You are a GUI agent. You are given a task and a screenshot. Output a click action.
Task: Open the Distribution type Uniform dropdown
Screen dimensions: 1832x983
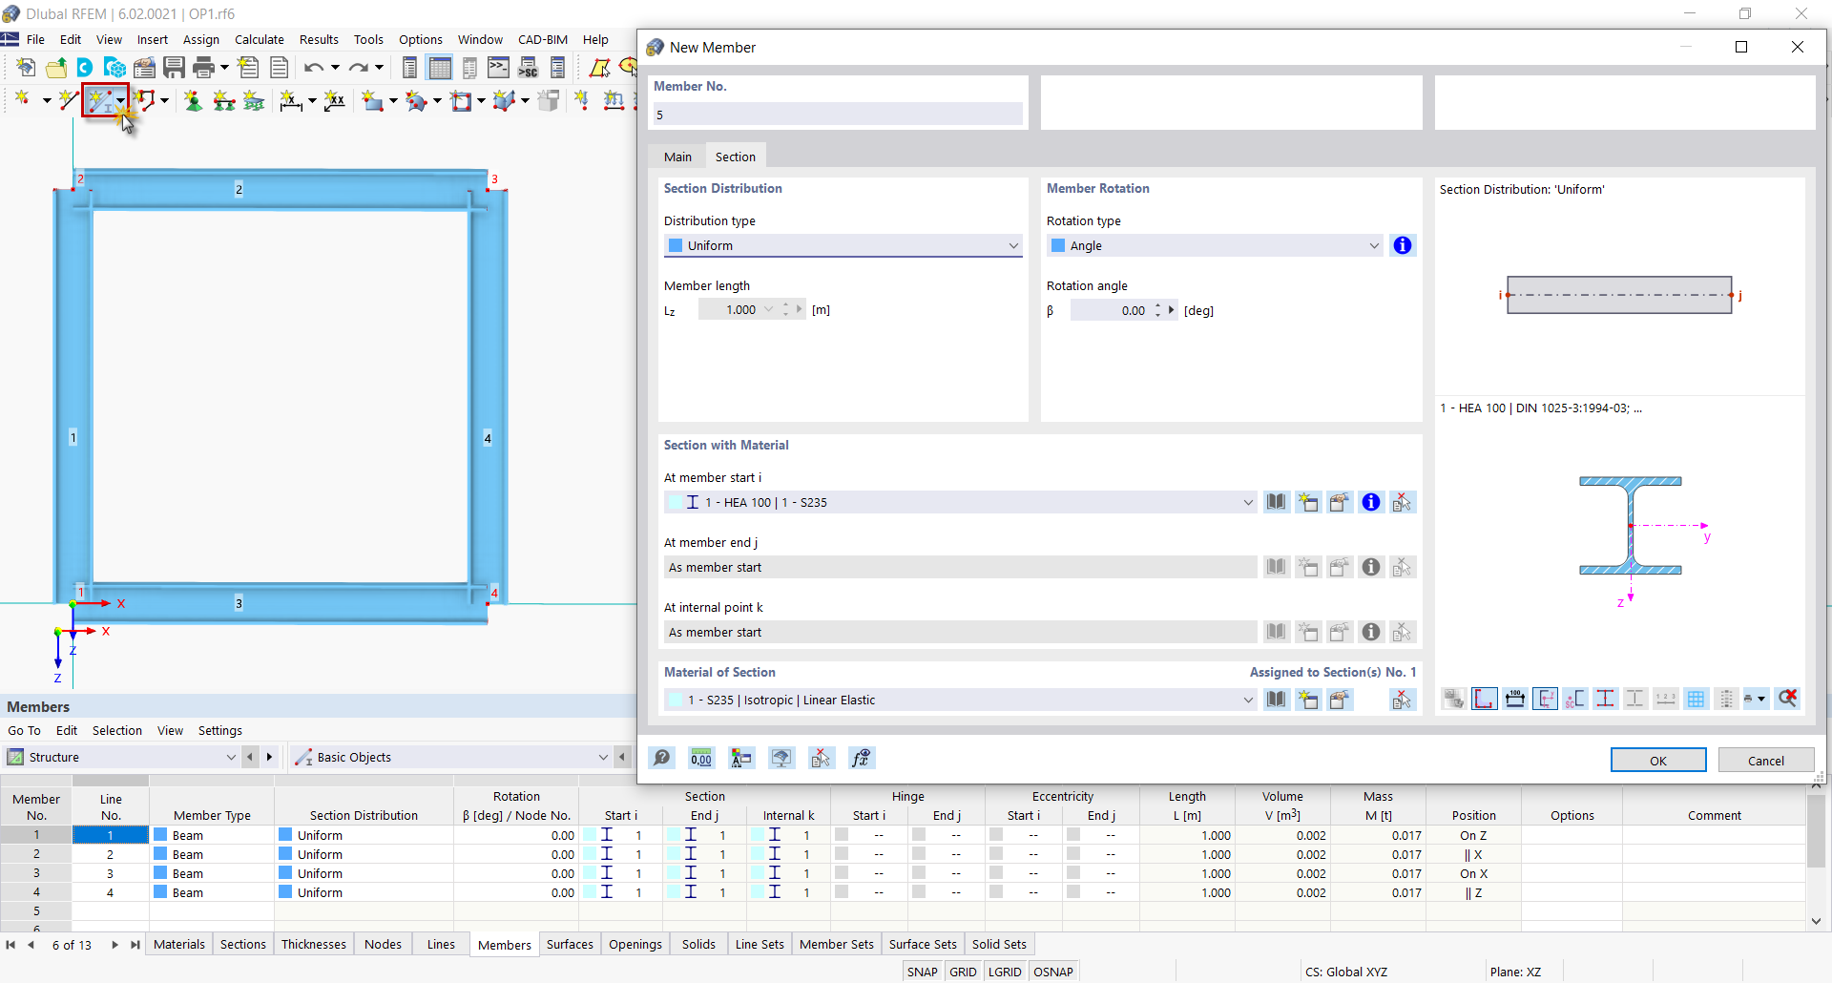pos(843,245)
